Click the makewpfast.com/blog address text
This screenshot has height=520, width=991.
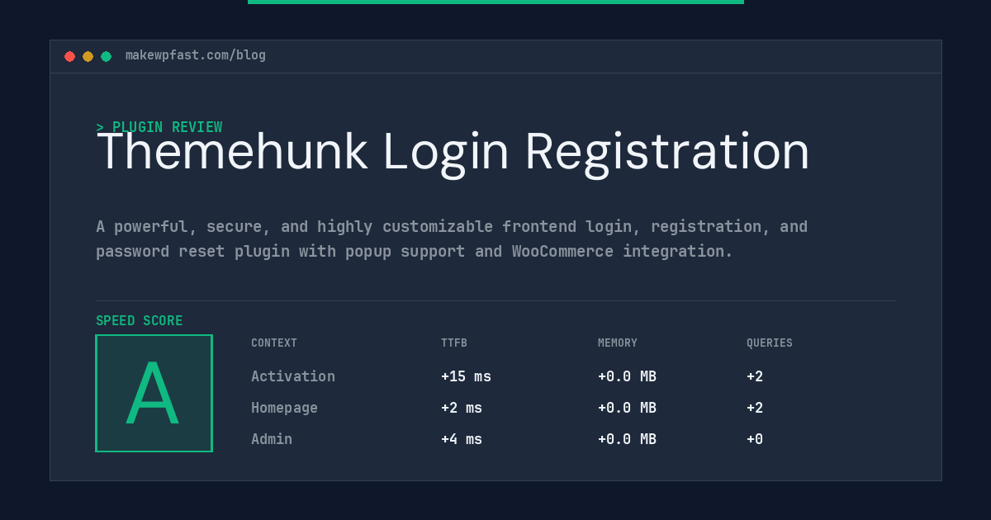196,55
